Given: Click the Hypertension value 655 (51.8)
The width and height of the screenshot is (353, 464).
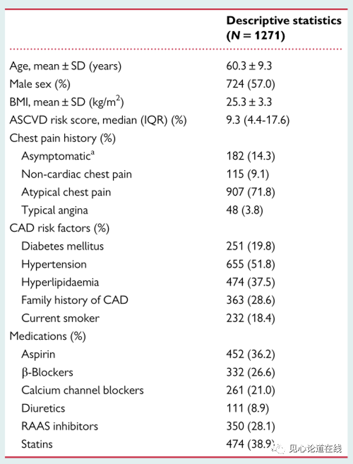Looking at the screenshot, I should [251, 264].
